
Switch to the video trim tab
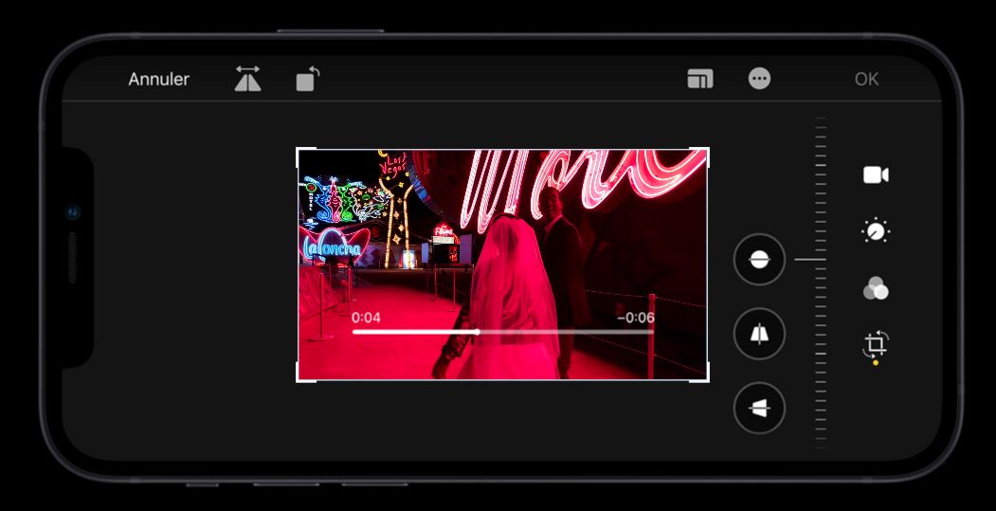pos(876,175)
